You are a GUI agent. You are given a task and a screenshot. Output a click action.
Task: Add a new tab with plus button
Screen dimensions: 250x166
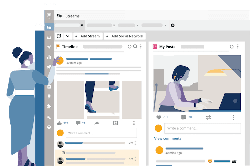[173, 25]
